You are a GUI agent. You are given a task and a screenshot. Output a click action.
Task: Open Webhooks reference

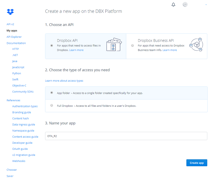coord(19,161)
